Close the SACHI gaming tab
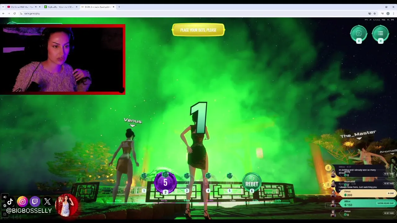 [x=114, y=7]
